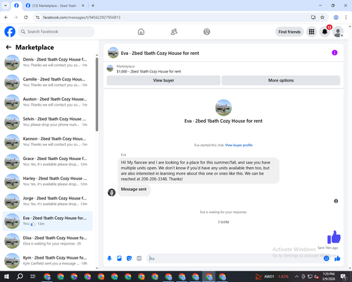The height and width of the screenshot is (282, 352).
Task: Open Harley conversation in Marketplace list
Action: coord(48,181)
